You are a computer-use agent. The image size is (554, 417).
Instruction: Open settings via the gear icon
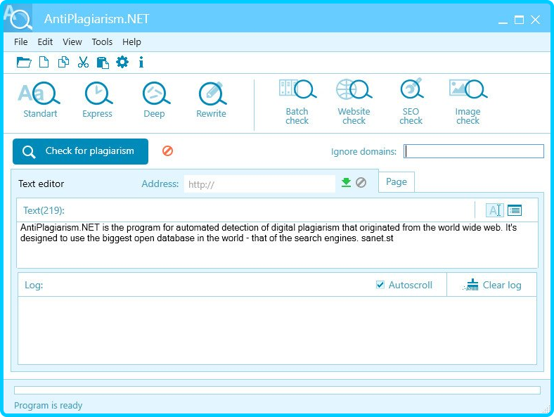tap(122, 62)
